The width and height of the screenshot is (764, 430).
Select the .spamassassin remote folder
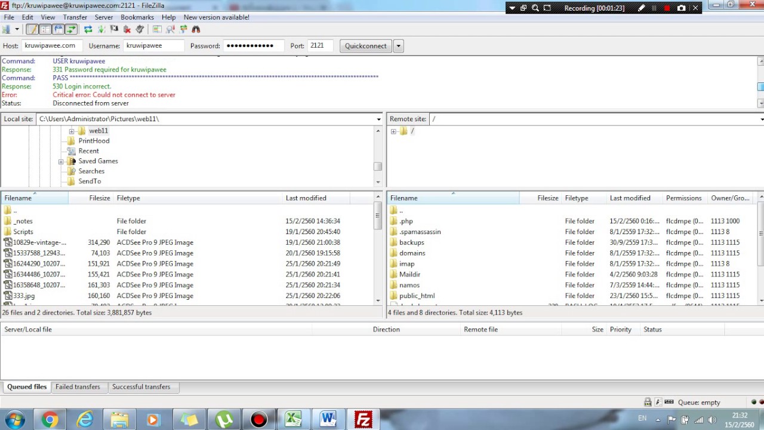(420, 232)
